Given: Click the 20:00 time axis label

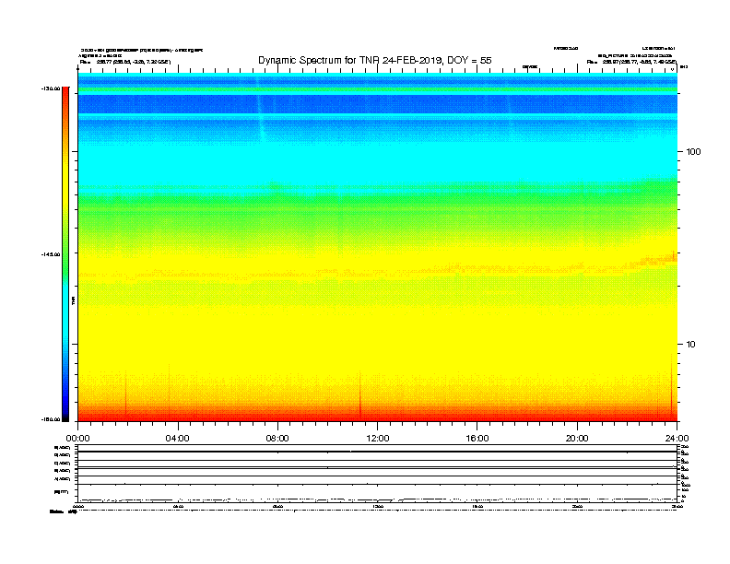Looking at the screenshot, I should [x=577, y=439].
